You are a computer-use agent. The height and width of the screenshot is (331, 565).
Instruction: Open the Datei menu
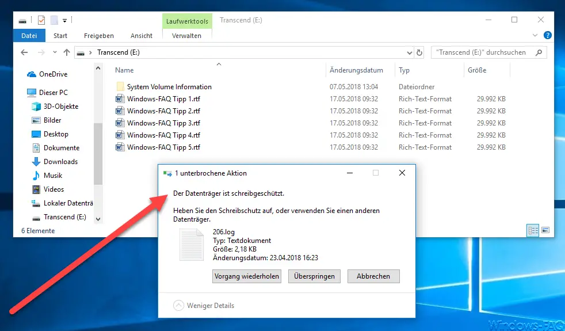click(x=29, y=36)
